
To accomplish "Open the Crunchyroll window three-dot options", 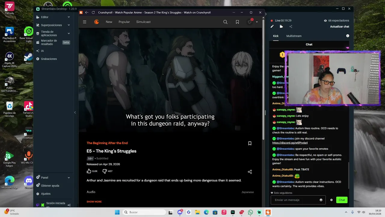I will tap(234, 12).
